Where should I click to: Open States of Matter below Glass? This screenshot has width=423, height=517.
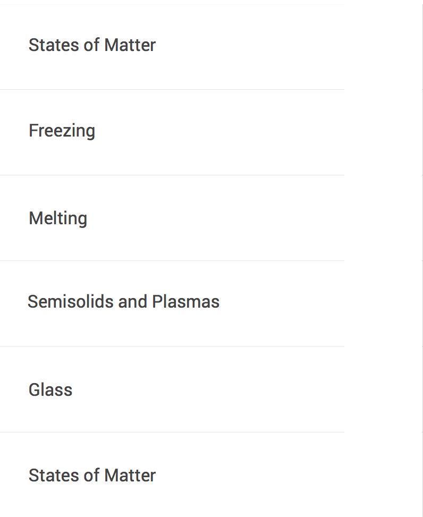pyautogui.click(x=92, y=475)
